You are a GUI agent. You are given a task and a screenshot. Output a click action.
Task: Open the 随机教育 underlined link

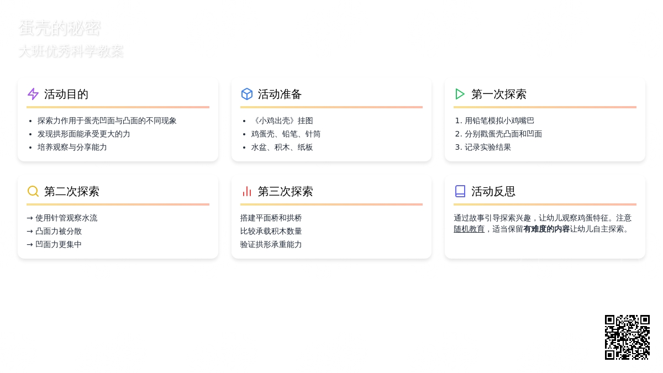[469, 229]
